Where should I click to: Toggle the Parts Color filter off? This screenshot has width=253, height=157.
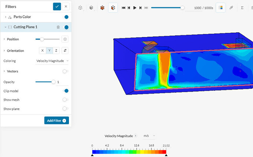click(66, 17)
